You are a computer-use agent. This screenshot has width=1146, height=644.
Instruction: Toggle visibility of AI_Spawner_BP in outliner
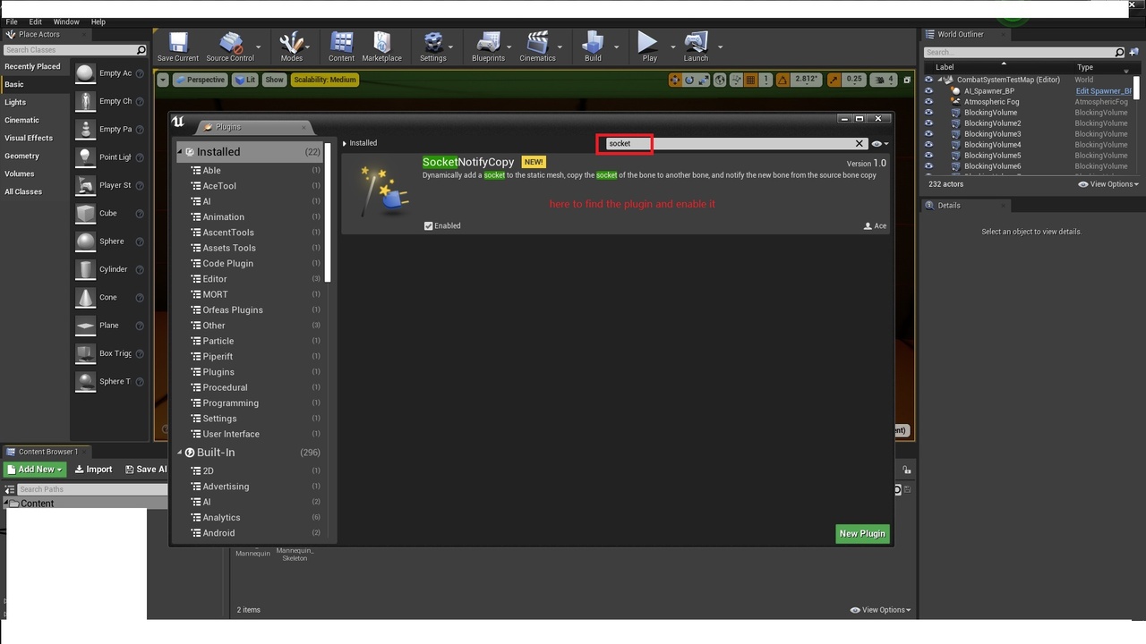tap(928, 91)
